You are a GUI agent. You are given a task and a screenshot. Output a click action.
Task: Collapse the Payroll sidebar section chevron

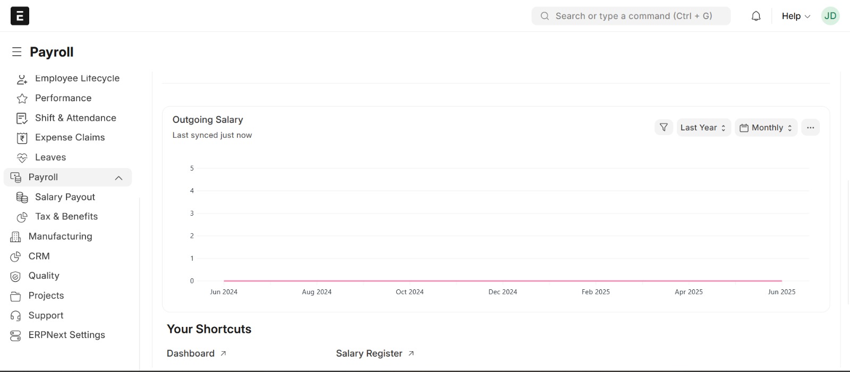click(118, 178)
